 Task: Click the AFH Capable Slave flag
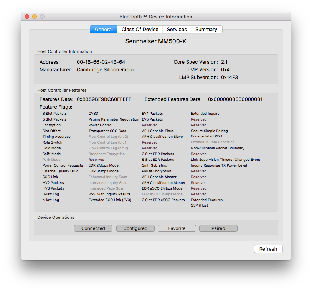point(158,131)
